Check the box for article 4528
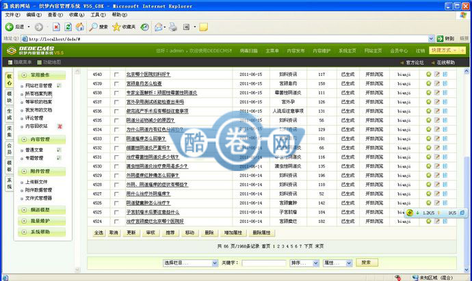The image size is (472, 281). (116, 185)
